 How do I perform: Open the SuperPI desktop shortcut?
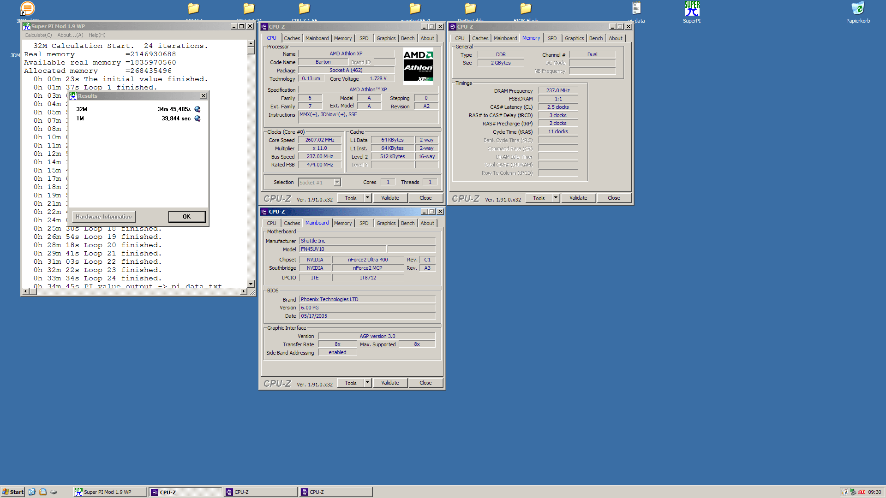[x=692, y=12]
